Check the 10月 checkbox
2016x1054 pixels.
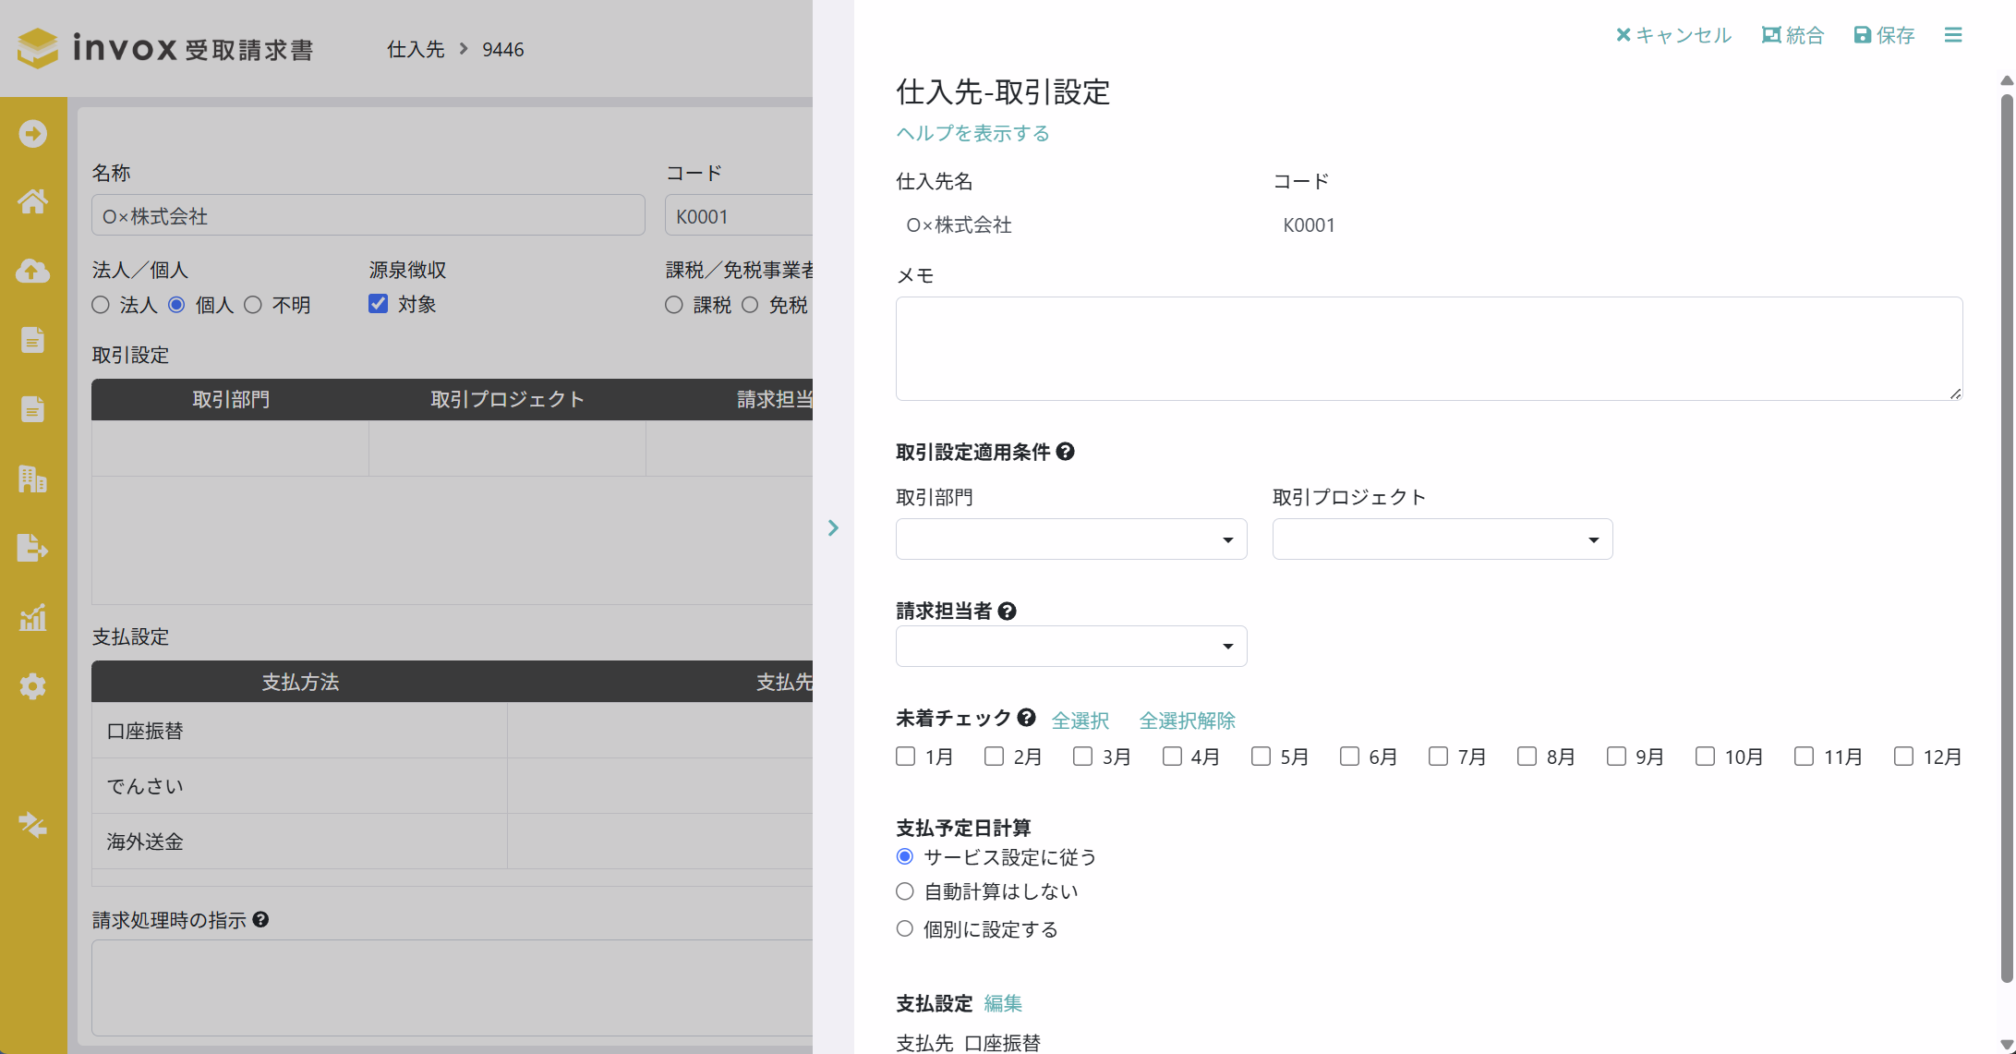(1705, 757)
